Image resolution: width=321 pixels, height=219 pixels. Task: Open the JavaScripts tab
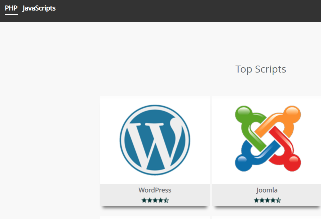point(39,8)
